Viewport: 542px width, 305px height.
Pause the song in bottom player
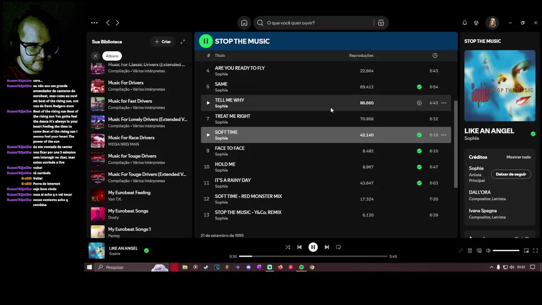click(x=313, y=247)
